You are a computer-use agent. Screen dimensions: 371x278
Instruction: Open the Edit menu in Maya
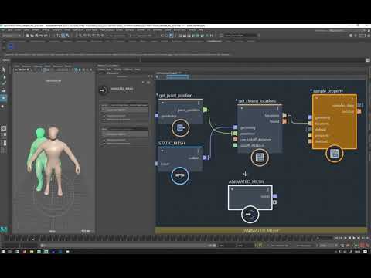click(x=9, y=30)
